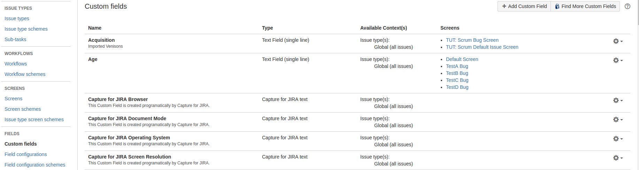The width and height of the screenshot is (639, 170).
Task: Select Workflows in the sidebar
Action: [x=16, y=64]
